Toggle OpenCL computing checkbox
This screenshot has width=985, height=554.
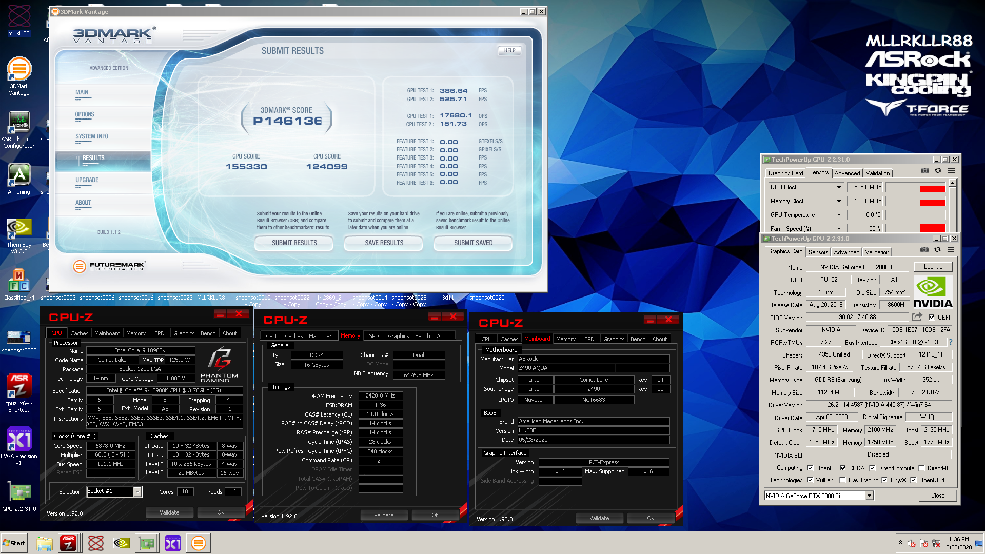tap(810, 468)
